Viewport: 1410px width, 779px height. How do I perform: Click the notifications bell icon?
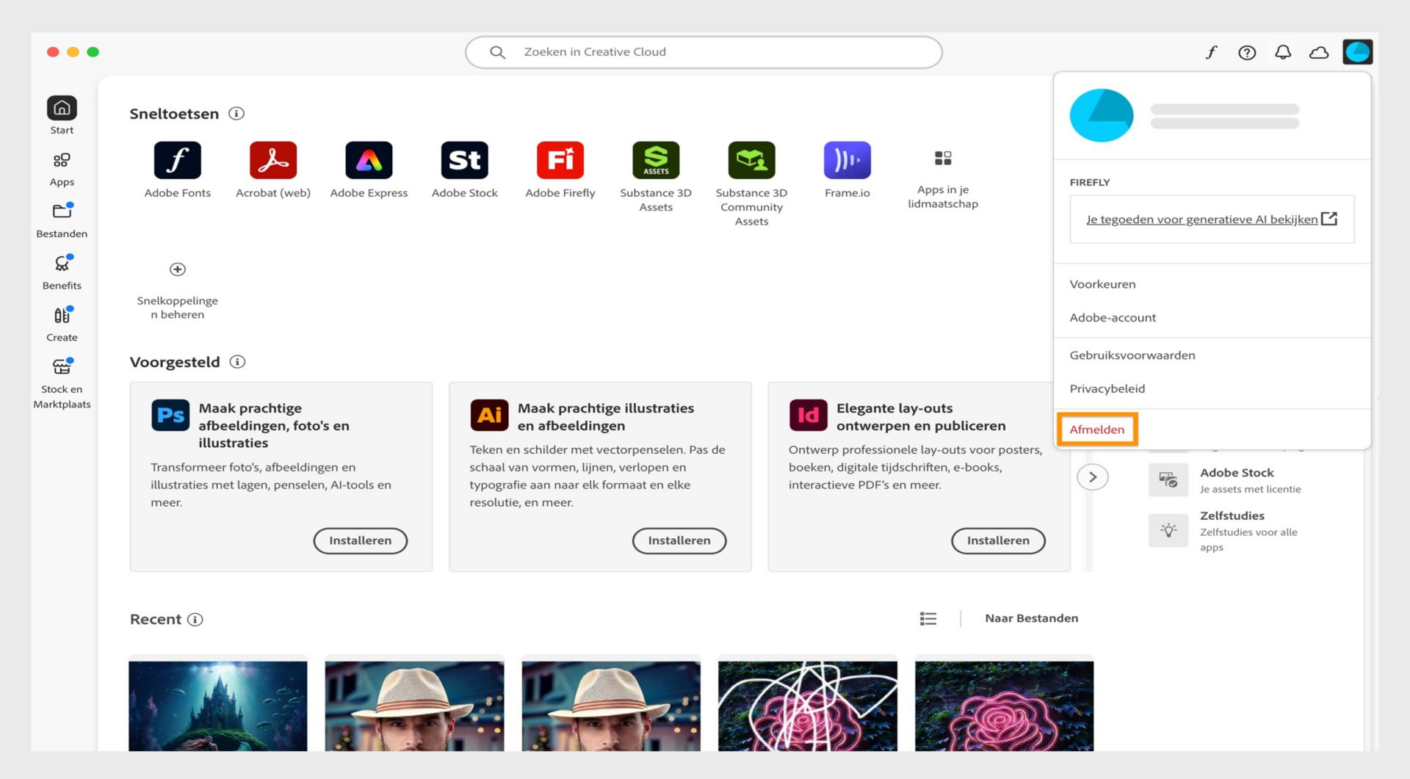pyautogui.click(x=1283, y=52)
